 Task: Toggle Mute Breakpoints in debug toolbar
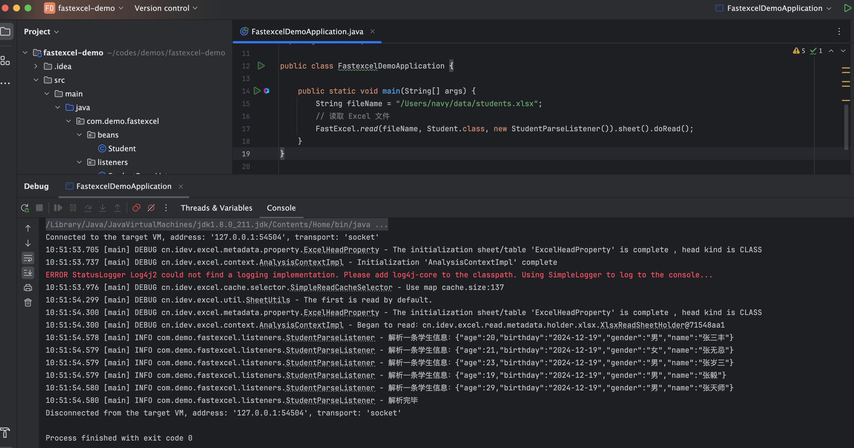coord(151,208)
